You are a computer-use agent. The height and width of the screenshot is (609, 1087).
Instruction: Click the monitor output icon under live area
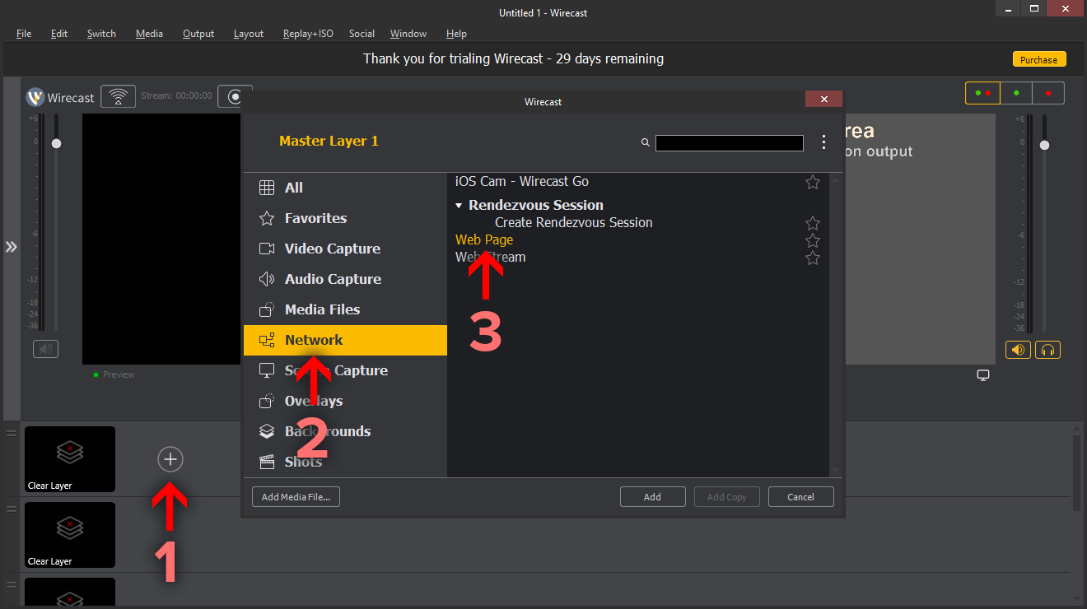(983, 375)
